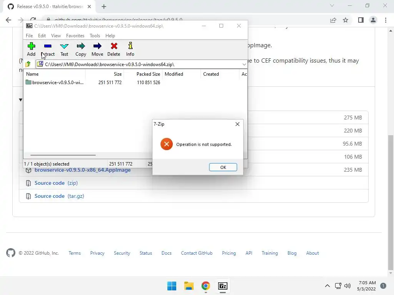Go up one folder level icon

click(28, 64)
